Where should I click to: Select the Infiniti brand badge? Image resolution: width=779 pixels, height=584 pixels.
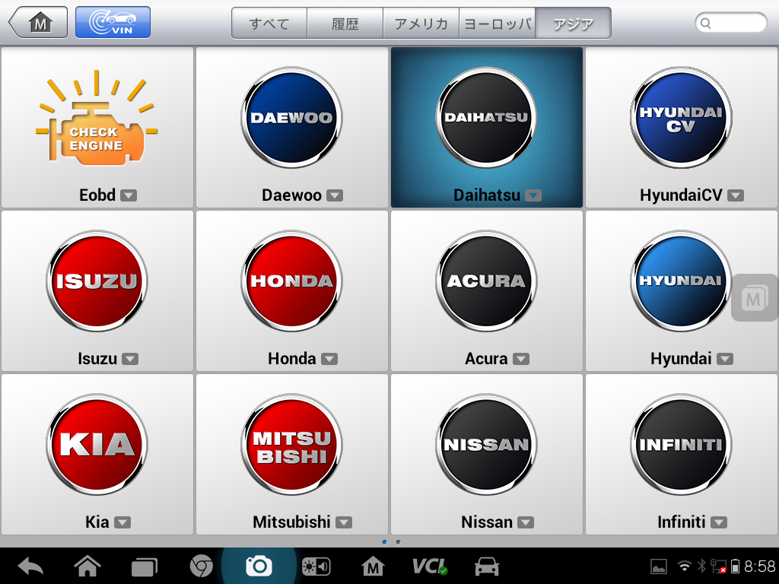[x=681, y=444]
